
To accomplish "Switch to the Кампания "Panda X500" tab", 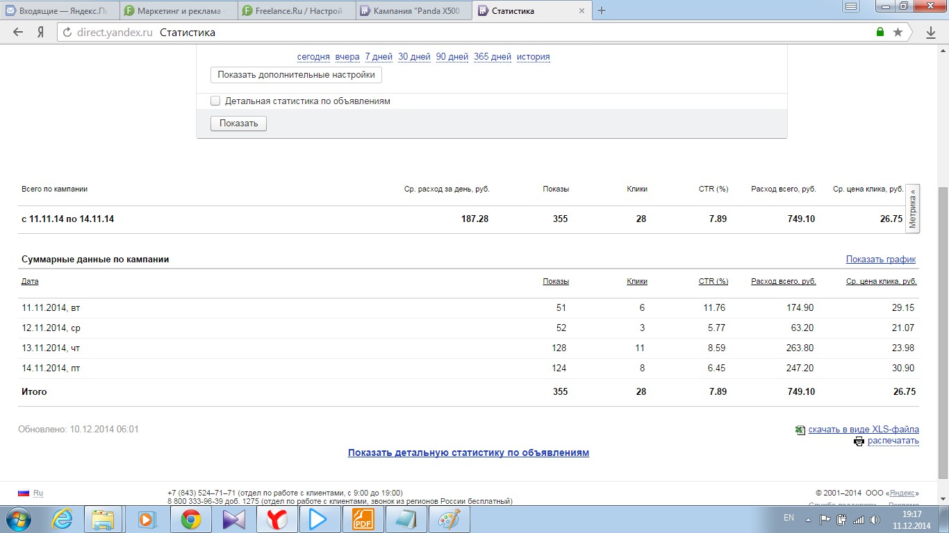I will click(415, 11).
